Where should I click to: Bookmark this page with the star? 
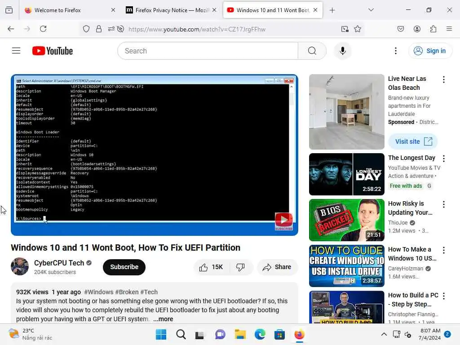[357, 29]
